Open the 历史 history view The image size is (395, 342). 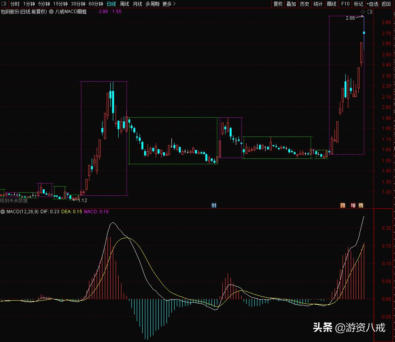[304, 4]
